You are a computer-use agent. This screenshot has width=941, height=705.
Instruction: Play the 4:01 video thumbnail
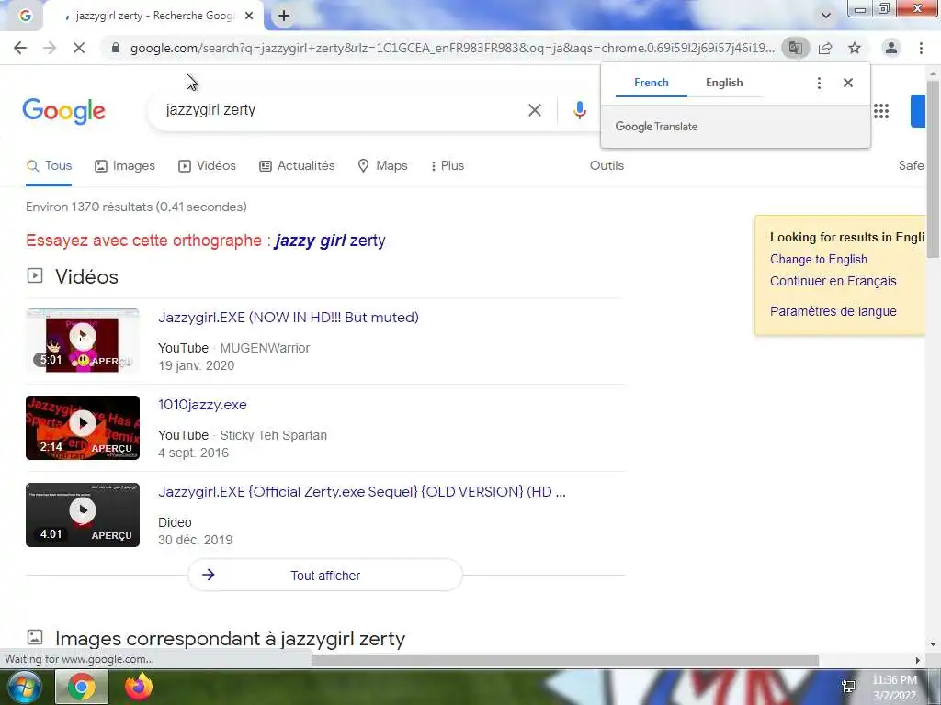pyautogui.click(x=83, y=515)
